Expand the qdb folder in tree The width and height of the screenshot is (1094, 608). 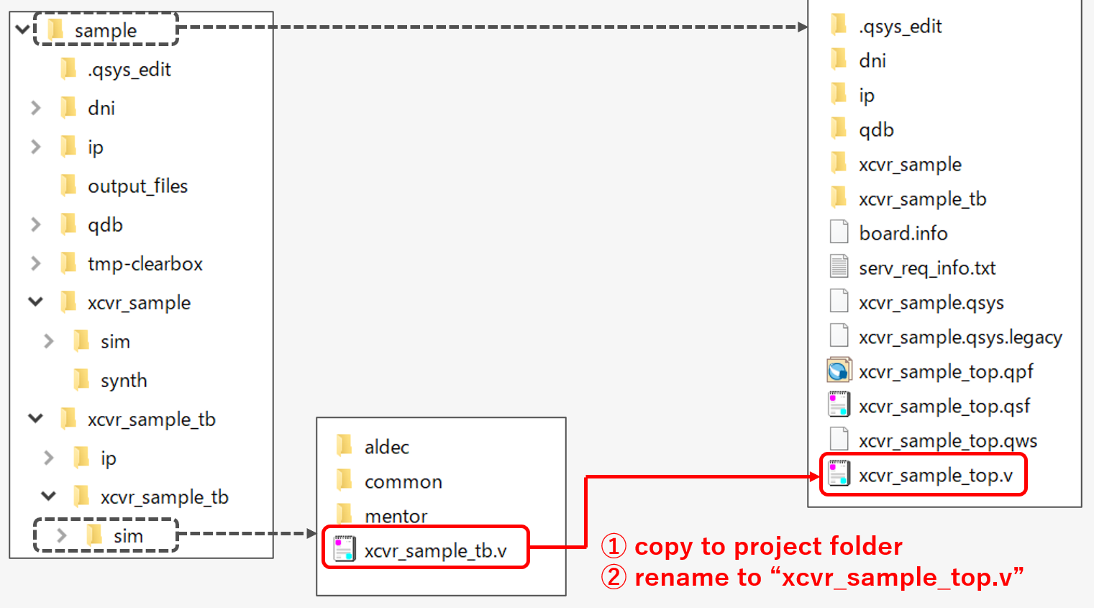click(x=36, y=224)
